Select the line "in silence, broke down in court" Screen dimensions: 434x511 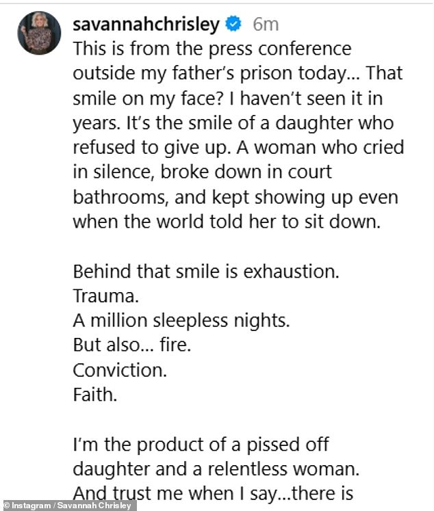coord(202,172)
